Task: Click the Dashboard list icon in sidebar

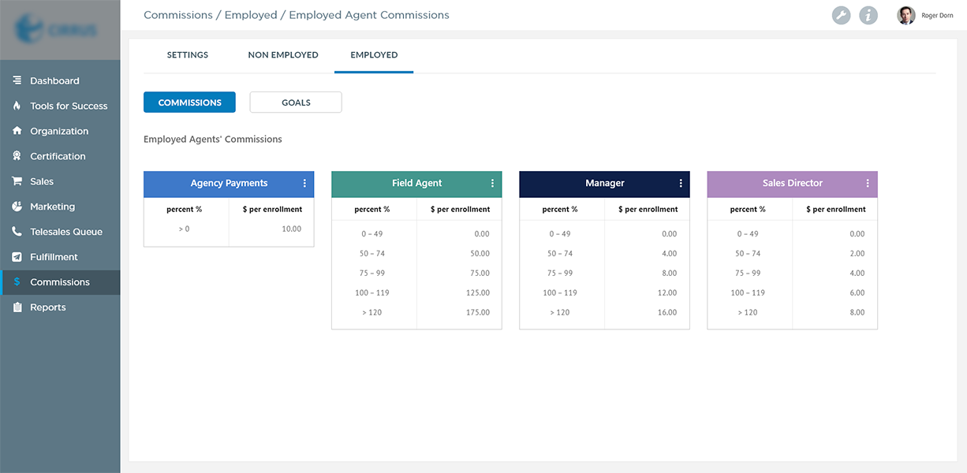Action: (17, 80)
